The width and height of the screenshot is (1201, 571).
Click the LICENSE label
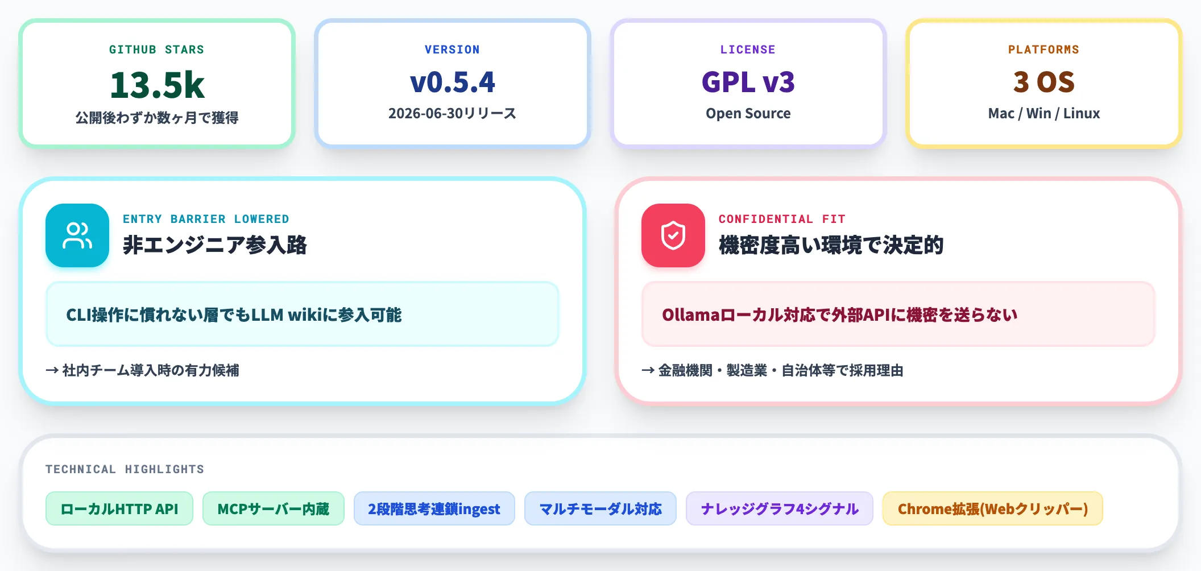(748, 49)
